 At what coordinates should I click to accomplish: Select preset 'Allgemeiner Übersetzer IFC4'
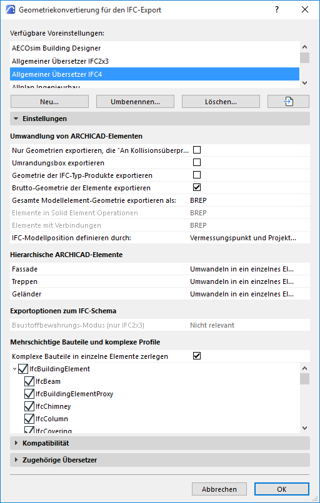click(154, 74)
